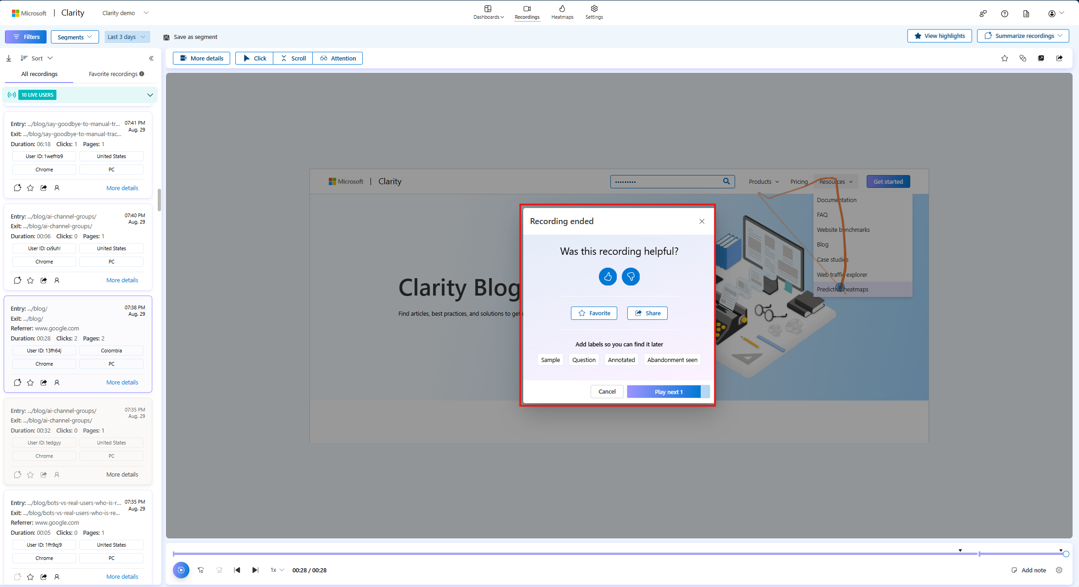This screenshot has width=1079, height=587.
Task: Expand the Last 3 days date range picker
Action: click(127, 37)
